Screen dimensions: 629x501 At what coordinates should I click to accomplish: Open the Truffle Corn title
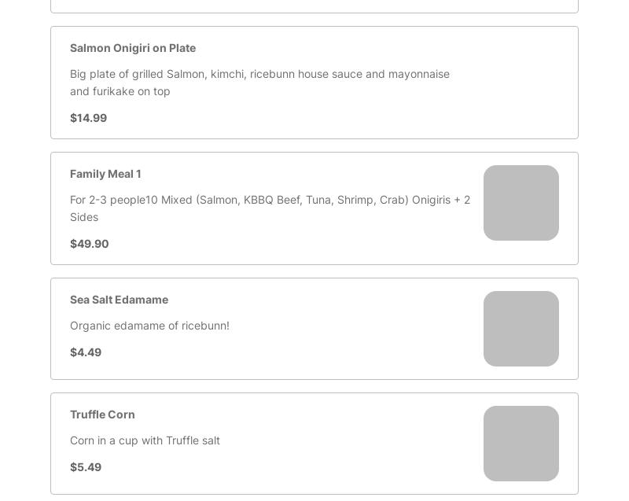click(102, 414)
